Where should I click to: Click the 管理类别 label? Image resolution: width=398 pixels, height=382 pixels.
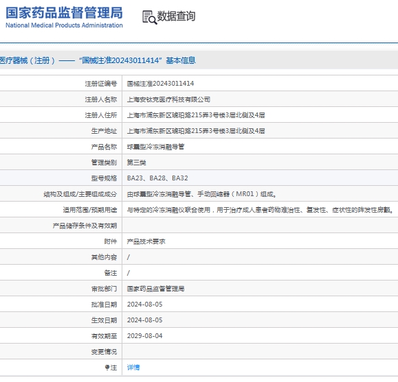point(104,163)
